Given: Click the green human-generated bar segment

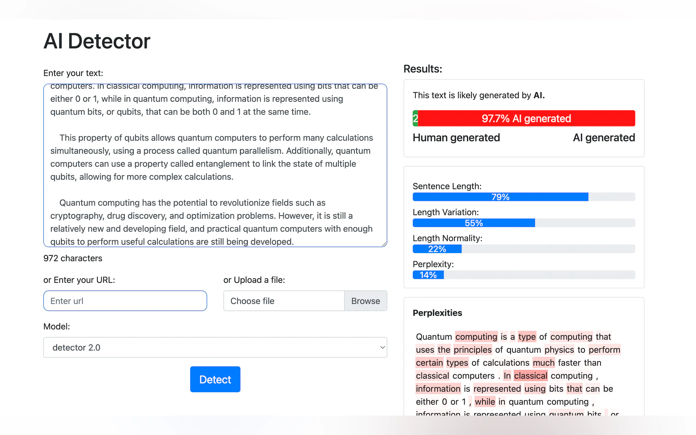Looking at the screenshot, I should (415, 118).
